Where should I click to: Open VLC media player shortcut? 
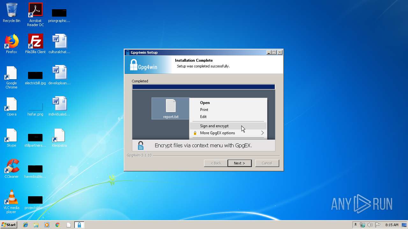coord(11,202)
